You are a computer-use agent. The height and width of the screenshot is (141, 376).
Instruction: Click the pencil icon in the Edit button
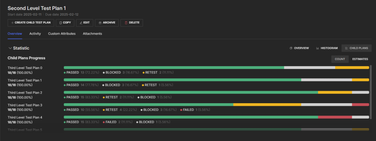point(81,23)
